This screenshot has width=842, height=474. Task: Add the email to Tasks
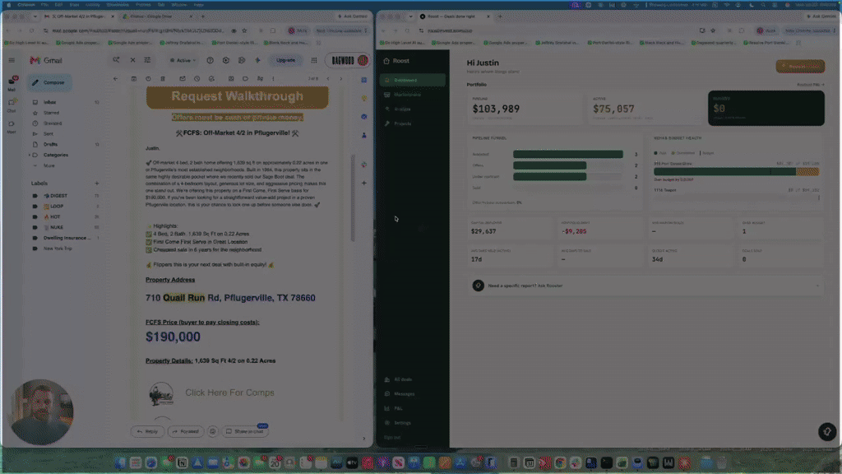211,78
